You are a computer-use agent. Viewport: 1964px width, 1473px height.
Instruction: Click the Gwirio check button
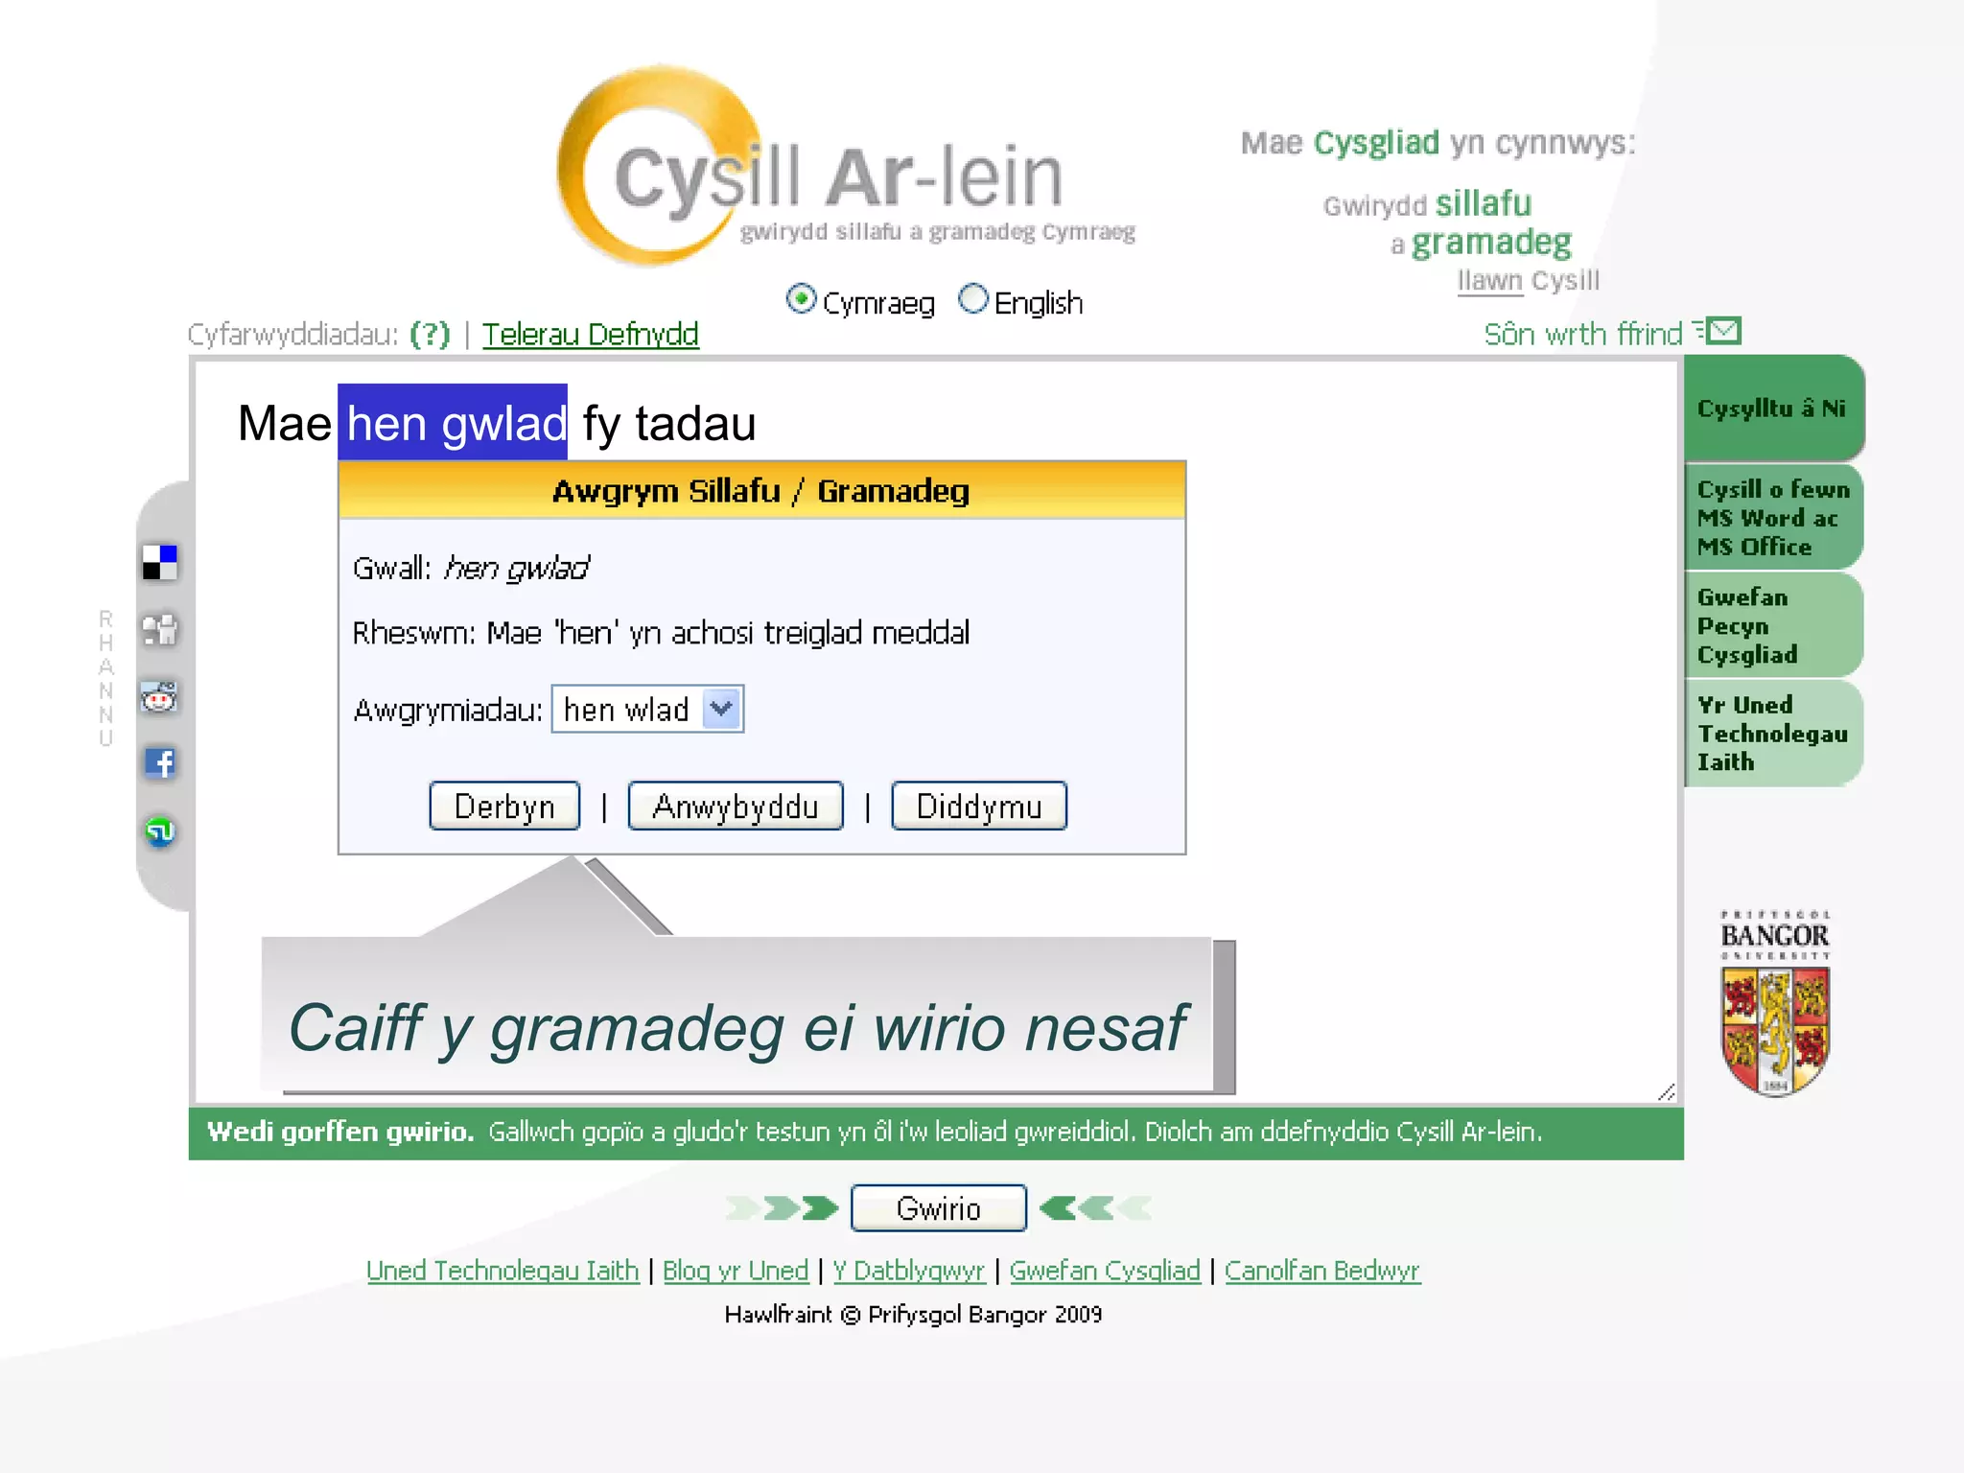(x=938, y=1208)
